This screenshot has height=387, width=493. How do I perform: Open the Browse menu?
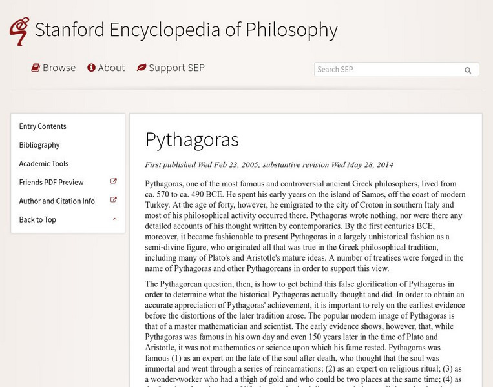59,68
